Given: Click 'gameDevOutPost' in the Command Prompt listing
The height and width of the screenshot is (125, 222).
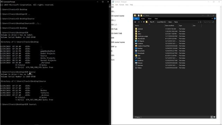Looking at the screenshot, I should coord(48,51).
